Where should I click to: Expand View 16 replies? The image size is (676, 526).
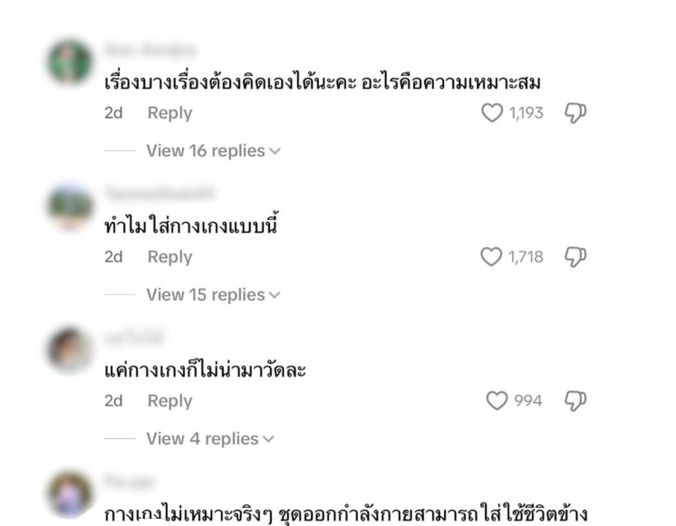coord(214,151)
